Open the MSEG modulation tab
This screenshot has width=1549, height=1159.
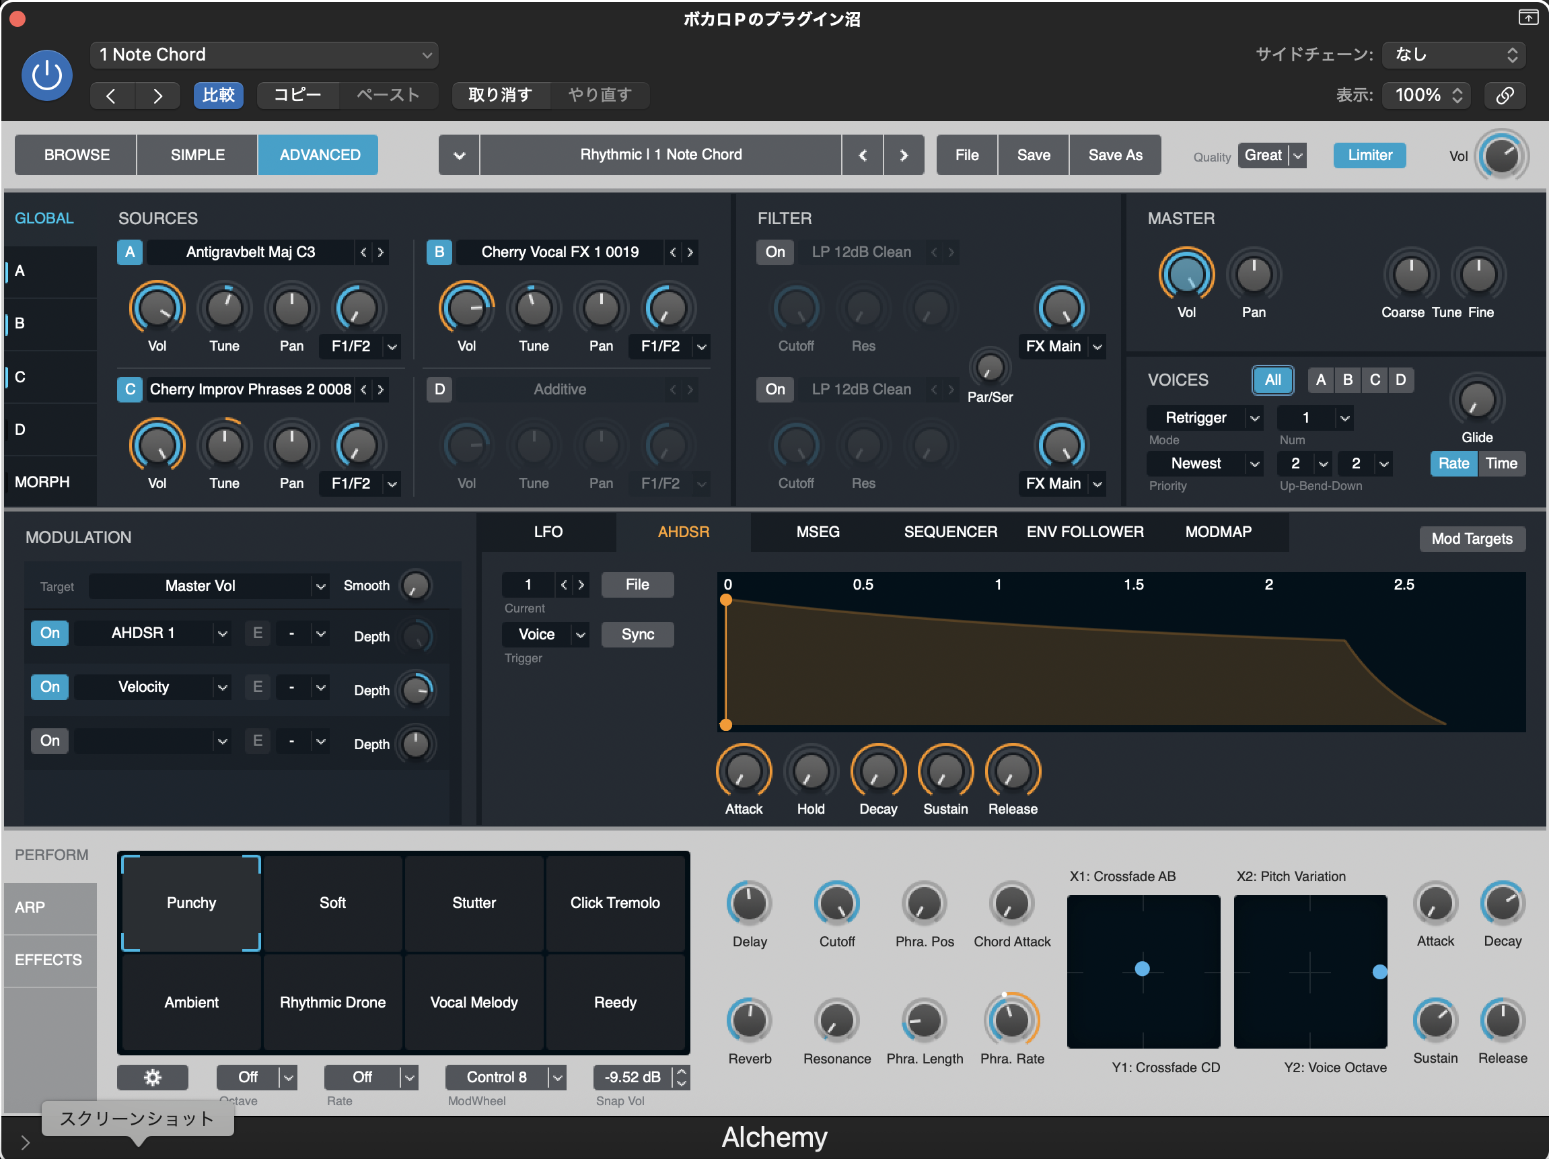[817, 532]
